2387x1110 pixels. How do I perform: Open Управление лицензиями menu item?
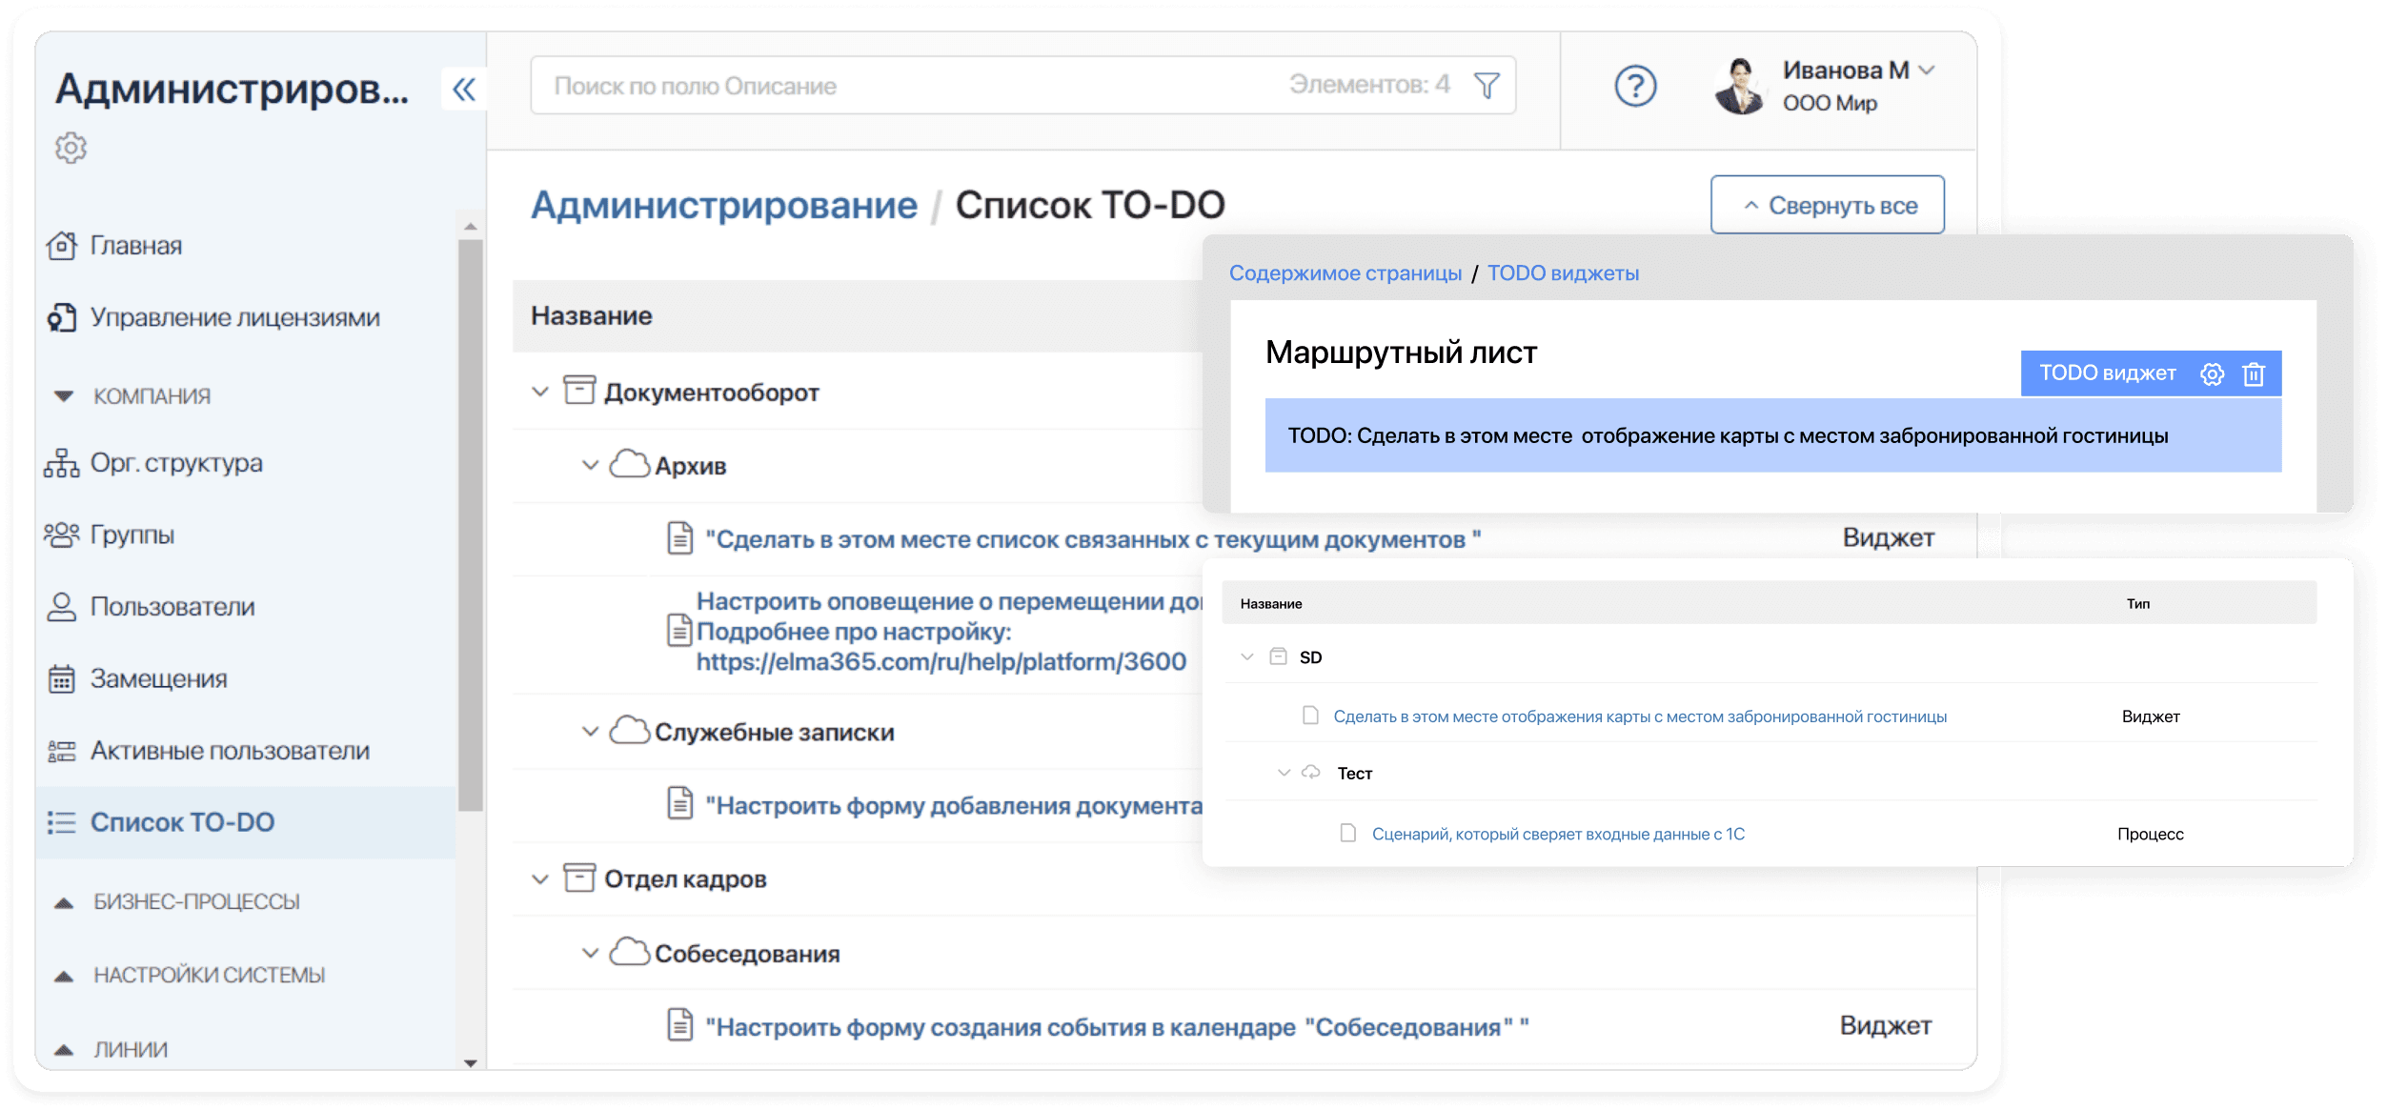pos(234,317)
